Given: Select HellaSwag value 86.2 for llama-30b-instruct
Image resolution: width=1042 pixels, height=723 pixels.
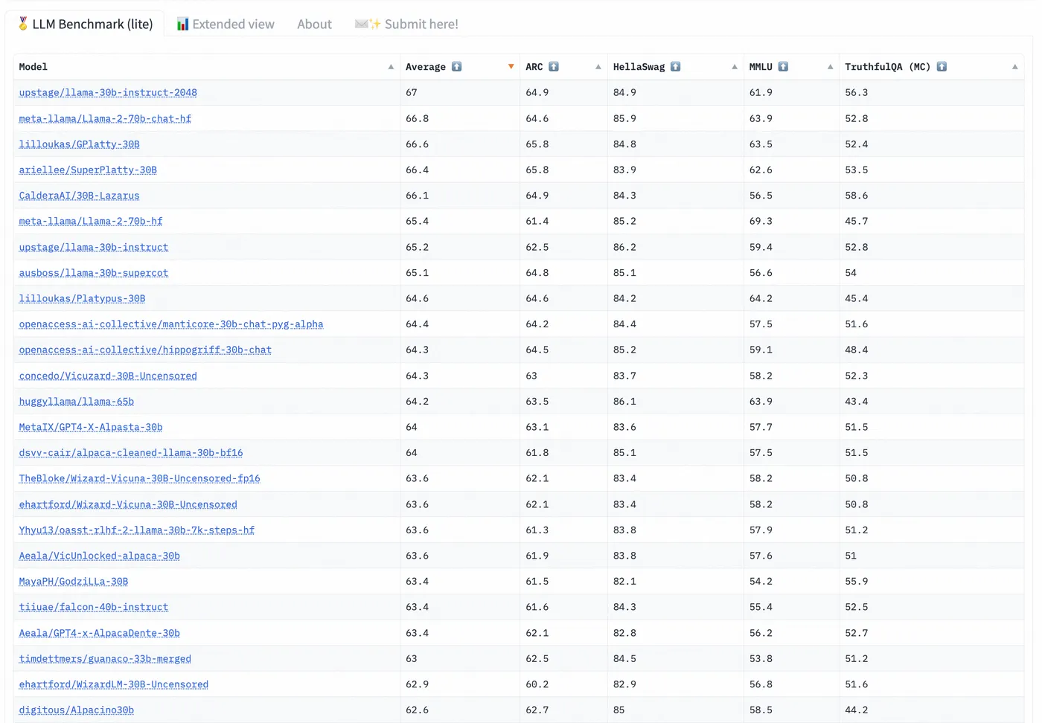Looking at the screenshot, I should (x=624, y=247).
